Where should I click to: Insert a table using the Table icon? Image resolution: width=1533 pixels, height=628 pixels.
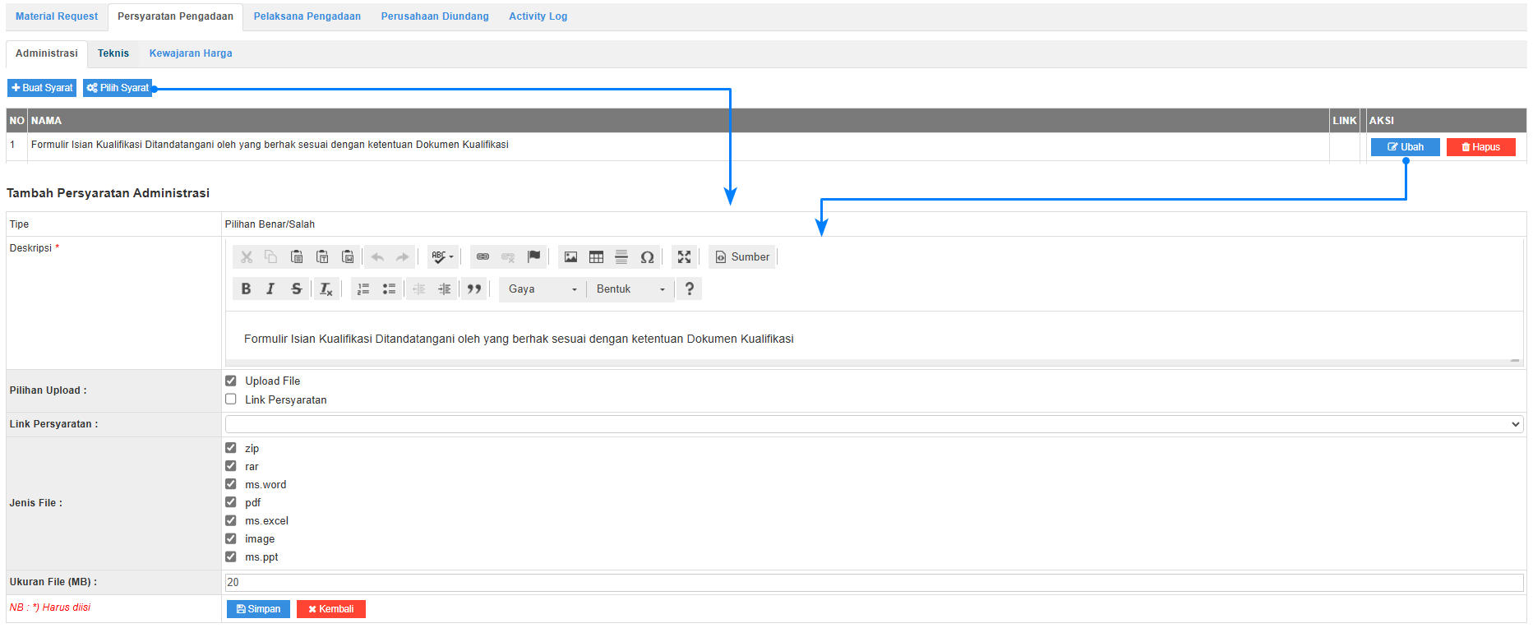click(x=596, y=257)
